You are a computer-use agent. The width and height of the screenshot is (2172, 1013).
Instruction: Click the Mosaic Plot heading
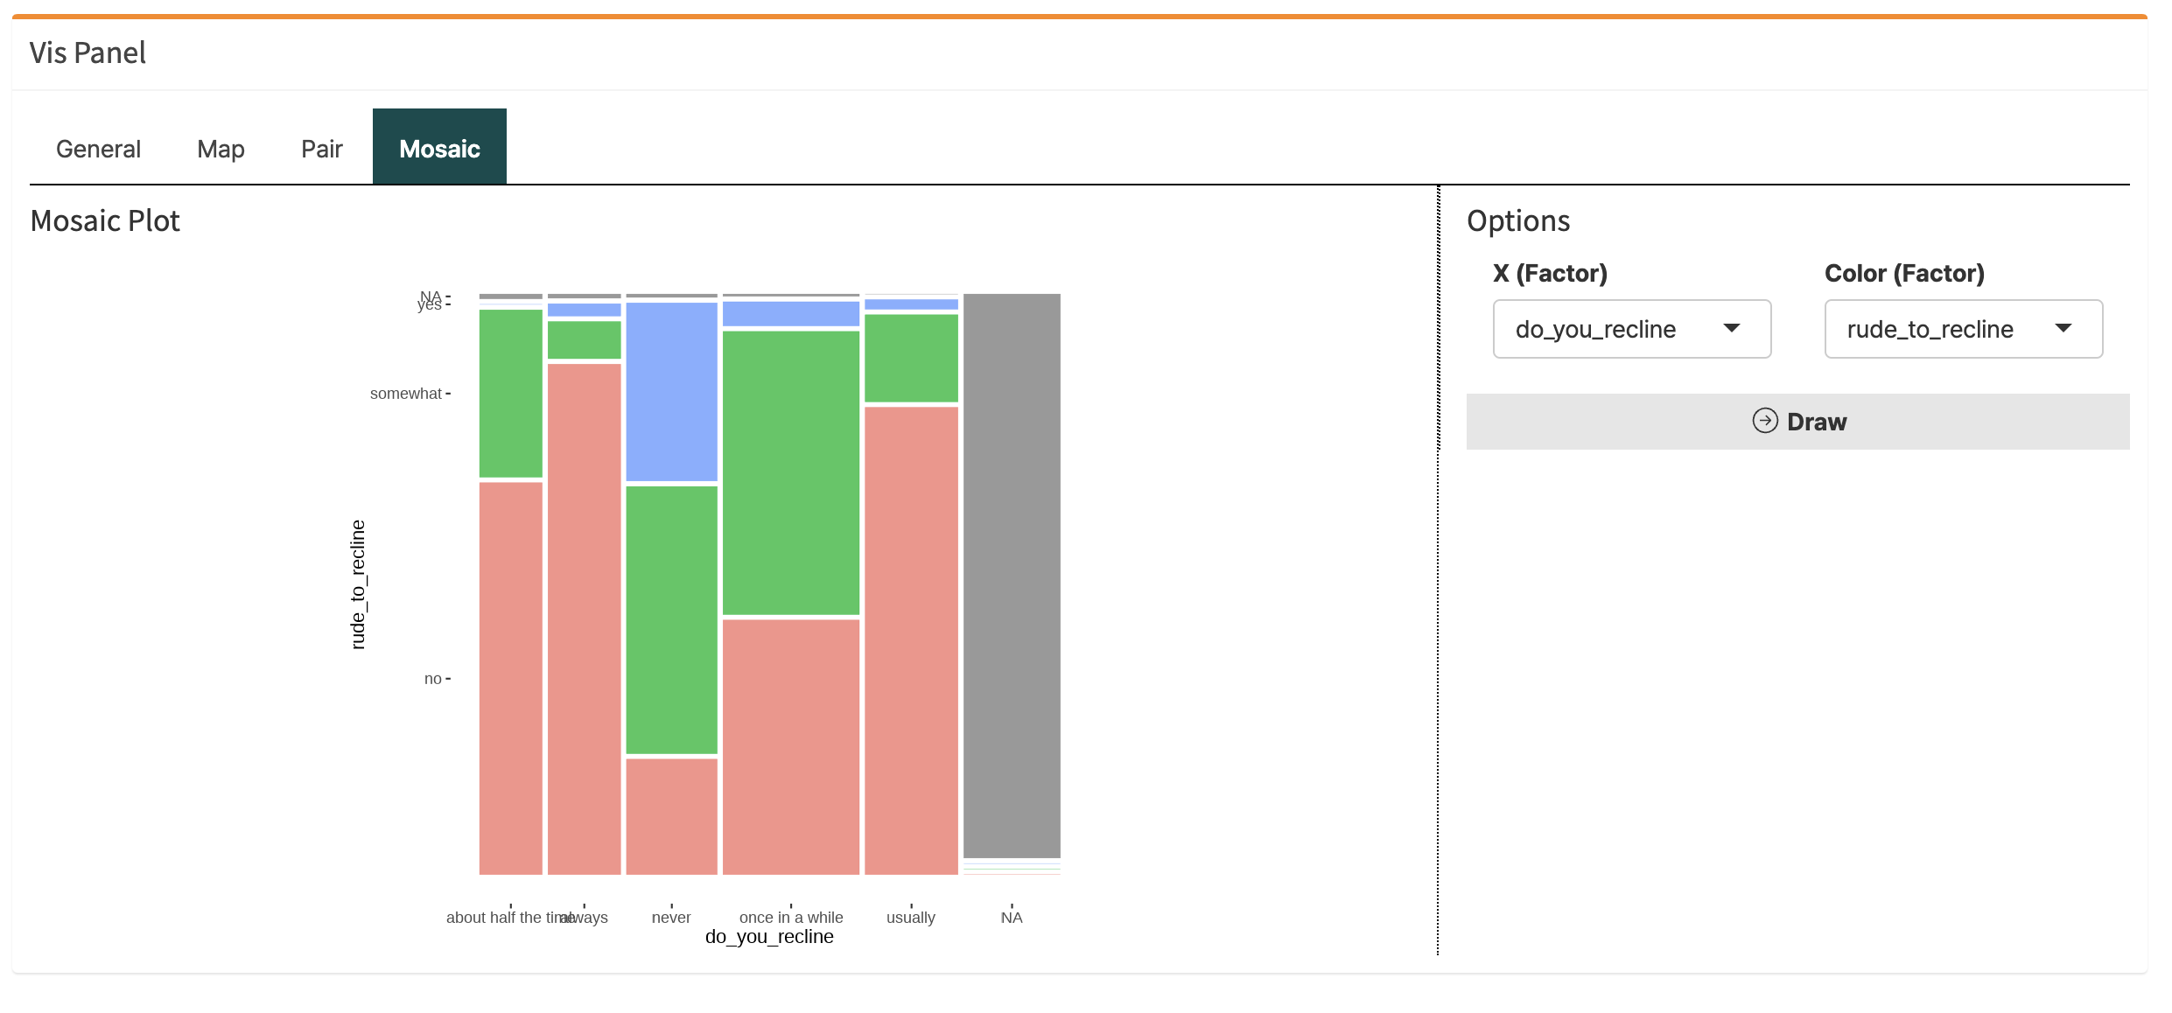tap(104, 220)
